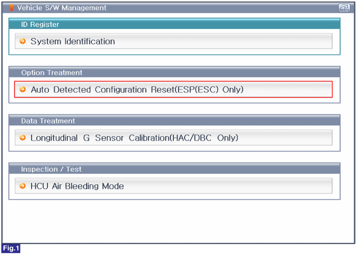Click orange arrow beside HCU Air Bleeding Mode
357x255 pixels.
click(x=22, y=186)
